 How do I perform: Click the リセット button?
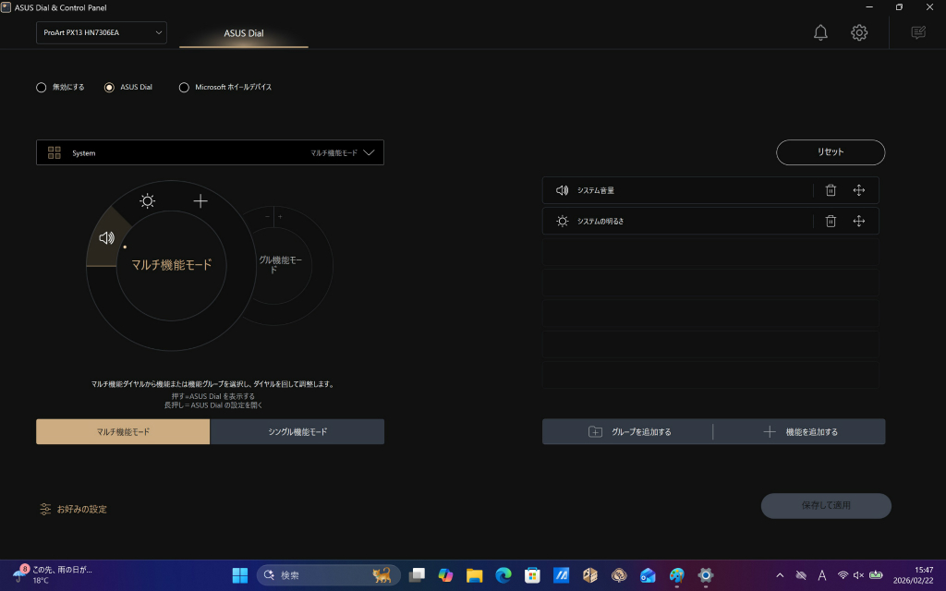point(831,152)
